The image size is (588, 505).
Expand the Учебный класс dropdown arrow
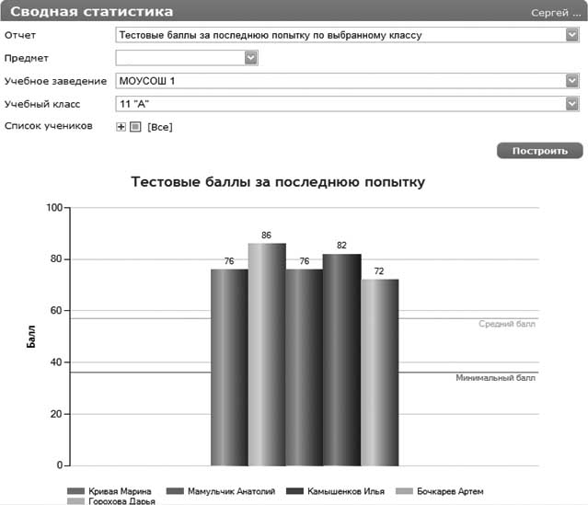[571, 104]
